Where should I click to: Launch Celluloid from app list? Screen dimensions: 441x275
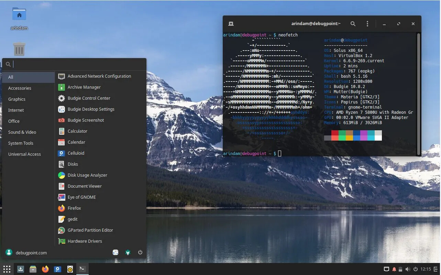(x=100, y=153)
